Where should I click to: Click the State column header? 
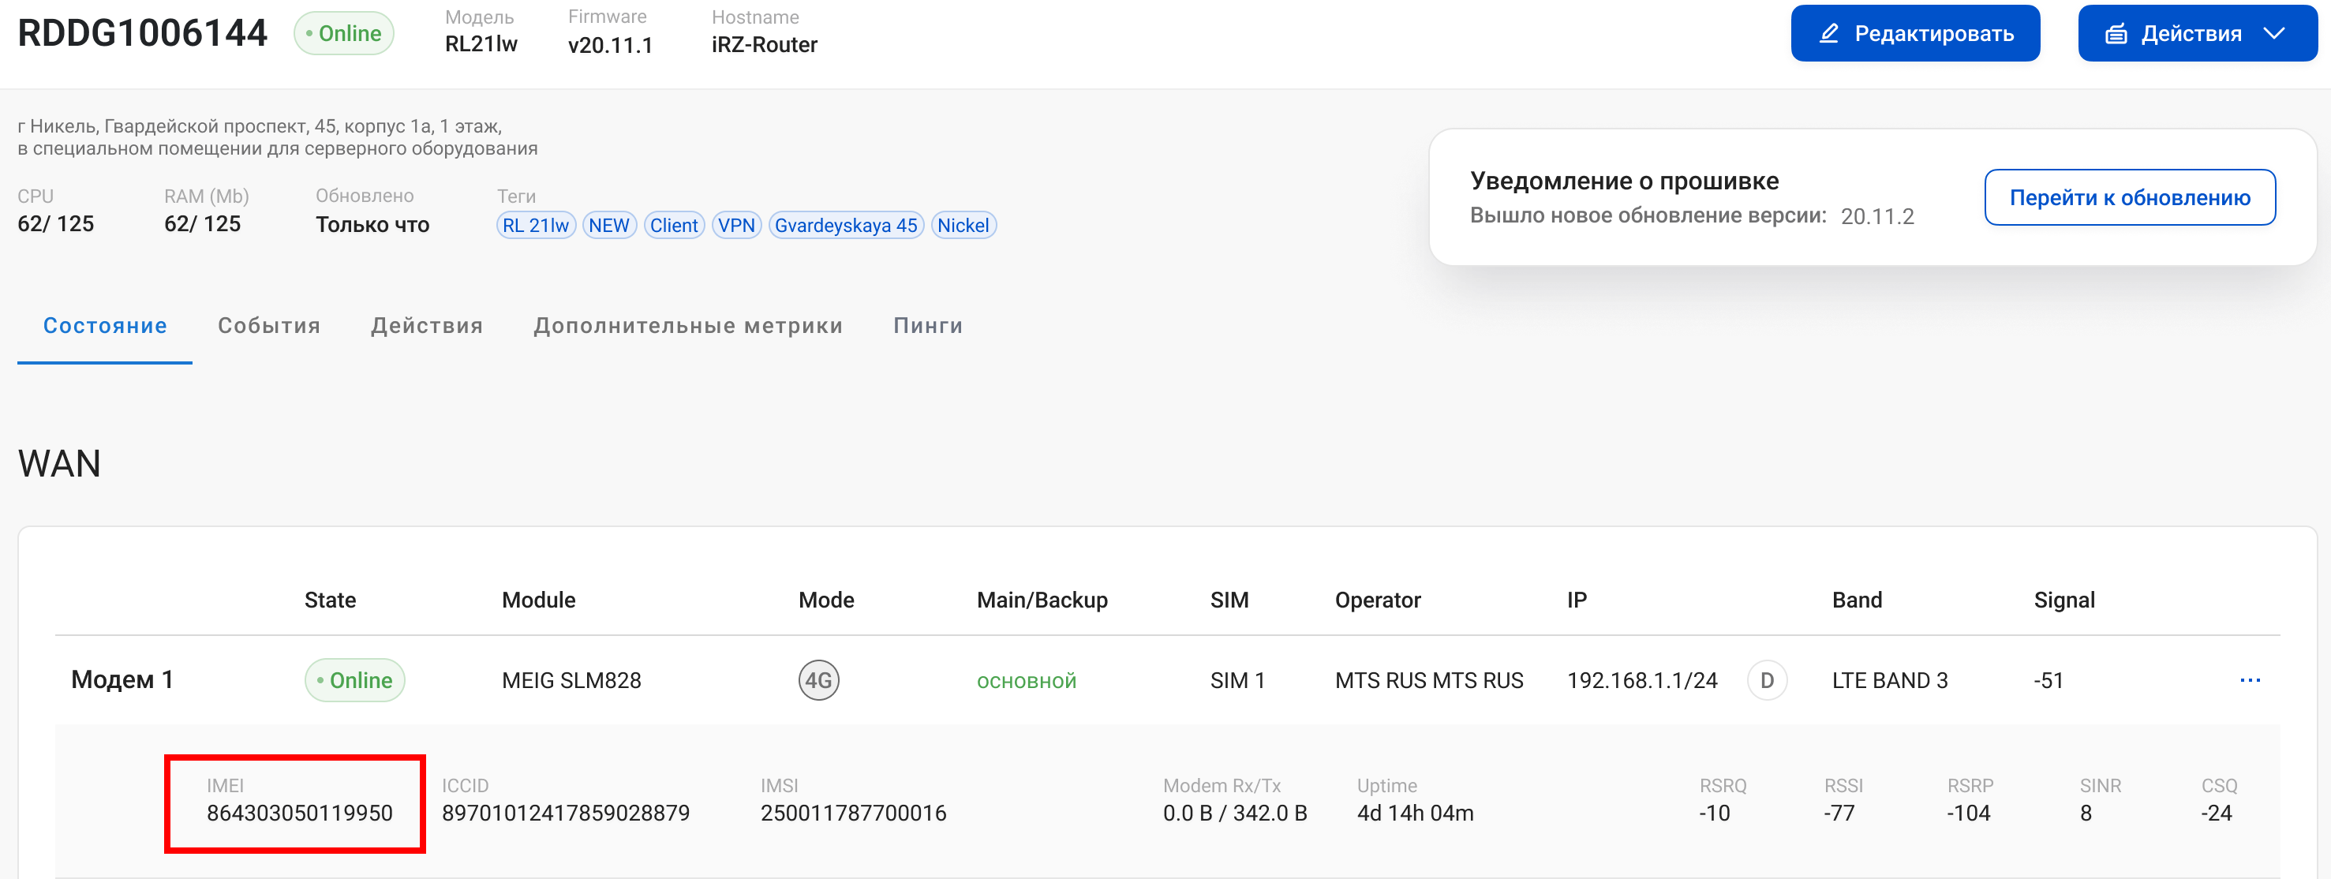pyautogui.click(x=329, y=599)
